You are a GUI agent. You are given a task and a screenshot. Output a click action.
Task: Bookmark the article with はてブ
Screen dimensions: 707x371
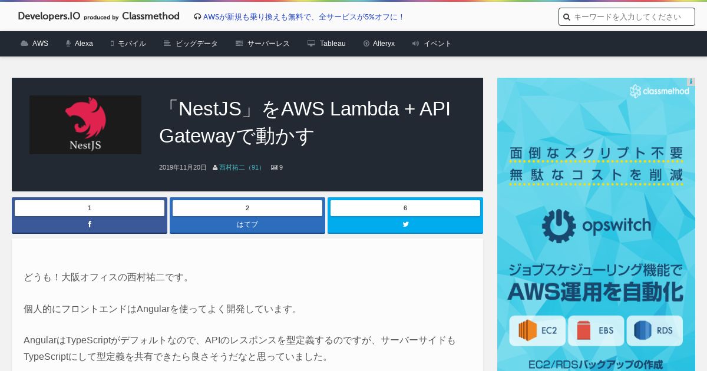point(247,224)
